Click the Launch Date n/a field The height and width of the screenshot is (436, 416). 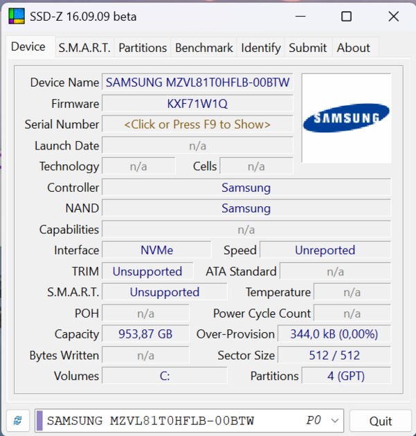pos(197,145)
